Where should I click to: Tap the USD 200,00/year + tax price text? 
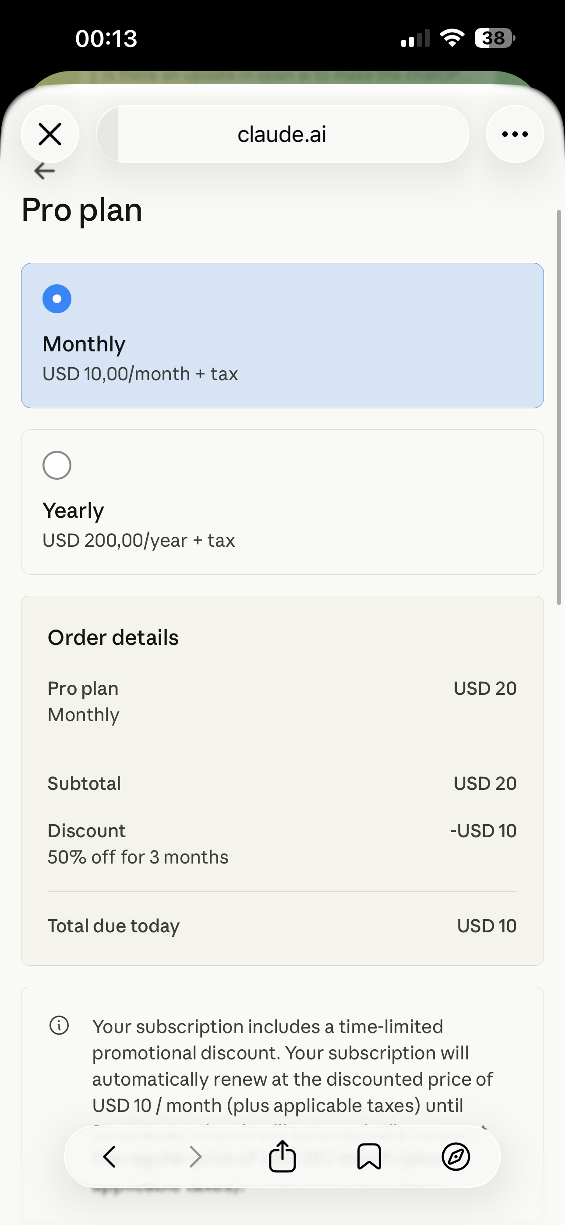[139, 541]
